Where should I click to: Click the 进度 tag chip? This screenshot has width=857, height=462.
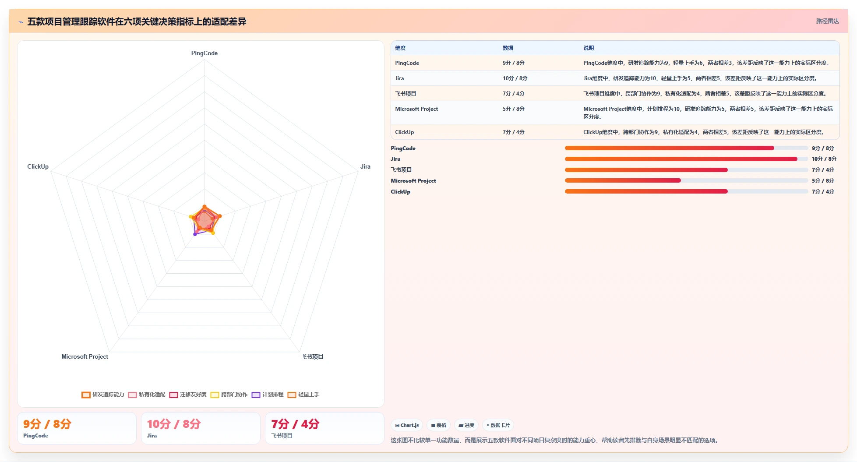point(466,425)
